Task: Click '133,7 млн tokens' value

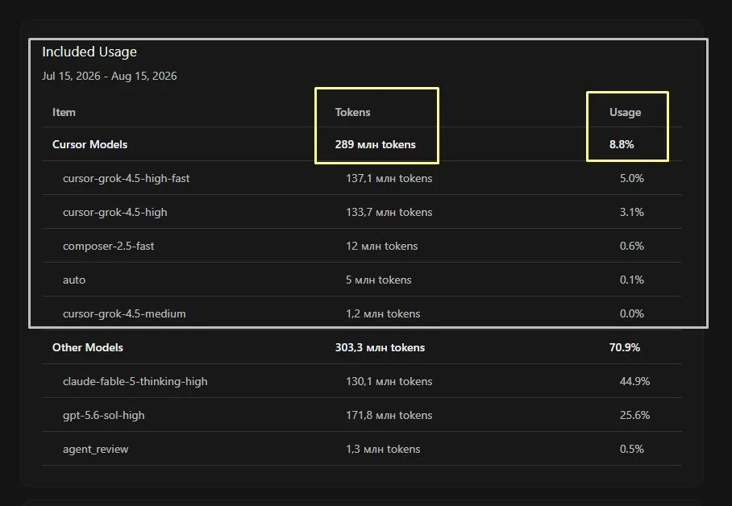Action: [389, 212]
